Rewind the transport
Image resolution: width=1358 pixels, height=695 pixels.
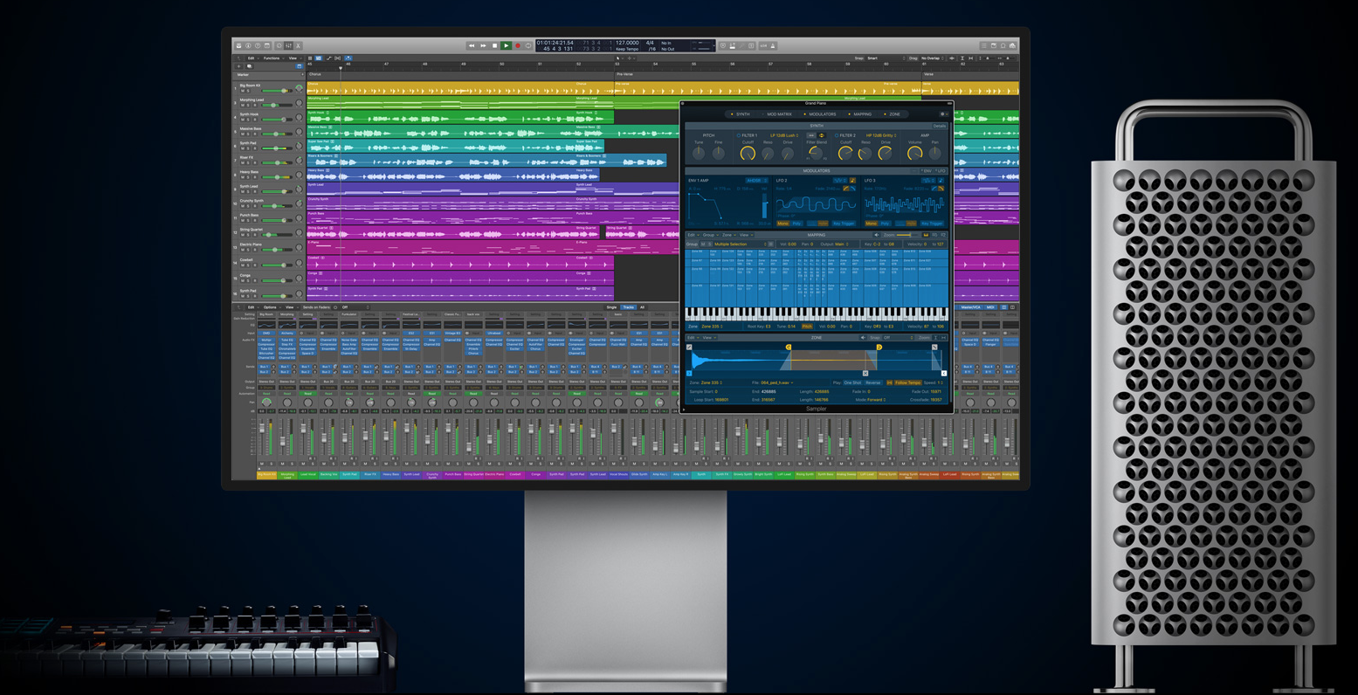click(472, 45)
